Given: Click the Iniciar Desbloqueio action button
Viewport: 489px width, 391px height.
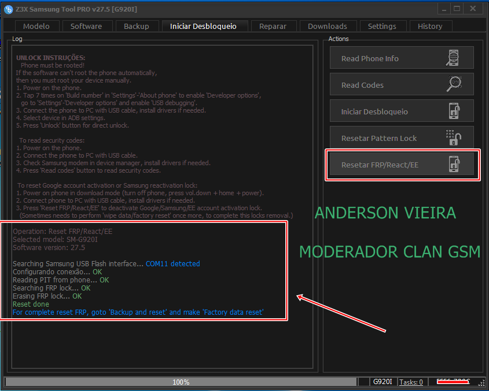Looking at the screenshot, I should point(402,111).
